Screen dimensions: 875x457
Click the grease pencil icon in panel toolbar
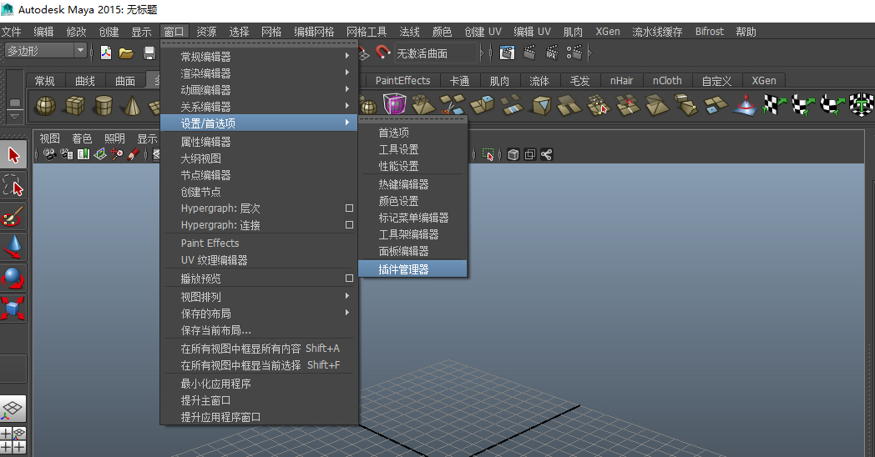coord(133,154)
